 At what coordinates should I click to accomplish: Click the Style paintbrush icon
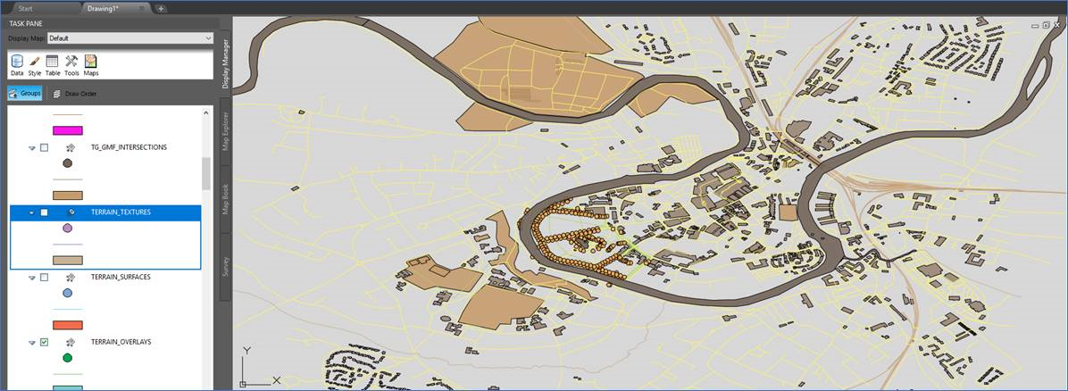coord(35,64)
